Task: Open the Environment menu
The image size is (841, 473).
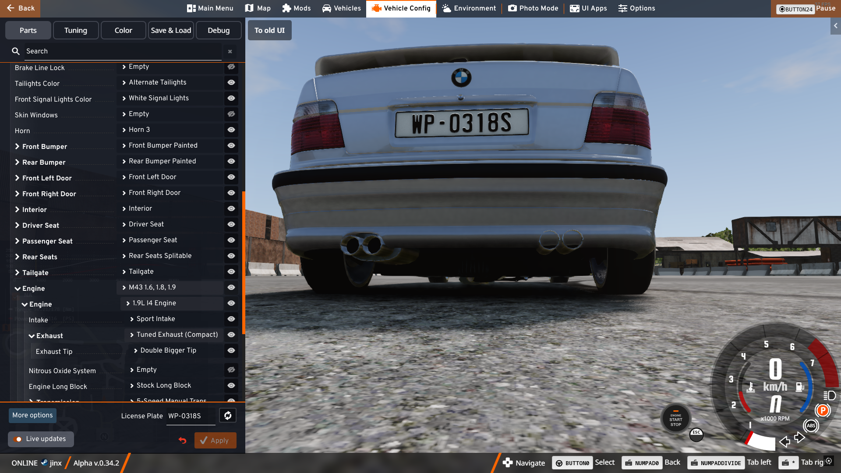Action: click(x=469, y=8)
